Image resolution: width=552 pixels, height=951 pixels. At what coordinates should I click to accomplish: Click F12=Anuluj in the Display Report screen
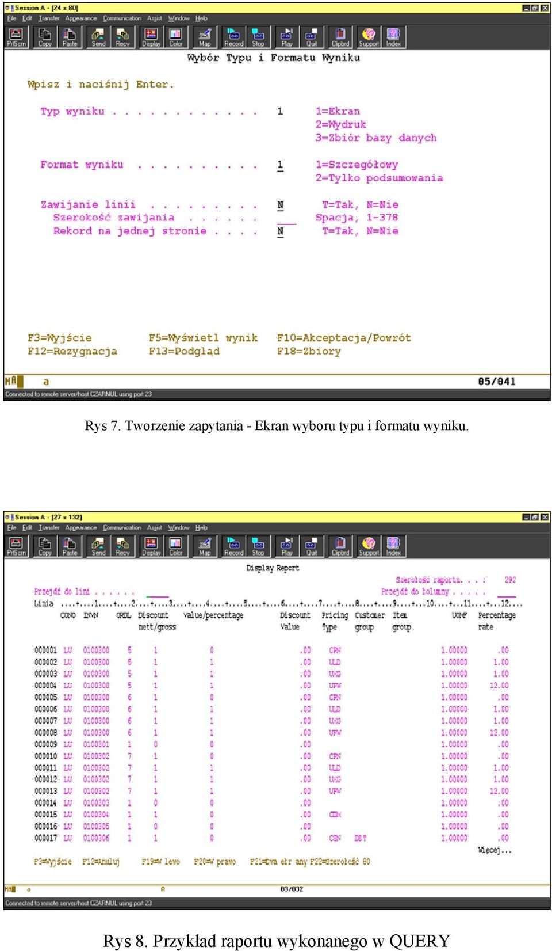(101, 862)
